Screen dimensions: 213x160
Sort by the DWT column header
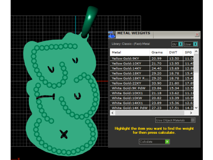[x=175, y=52]
